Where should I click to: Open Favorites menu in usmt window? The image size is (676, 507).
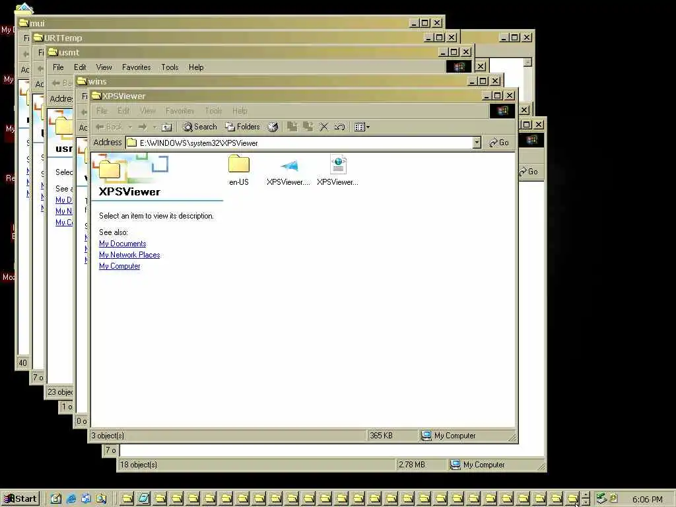point(136,67)
